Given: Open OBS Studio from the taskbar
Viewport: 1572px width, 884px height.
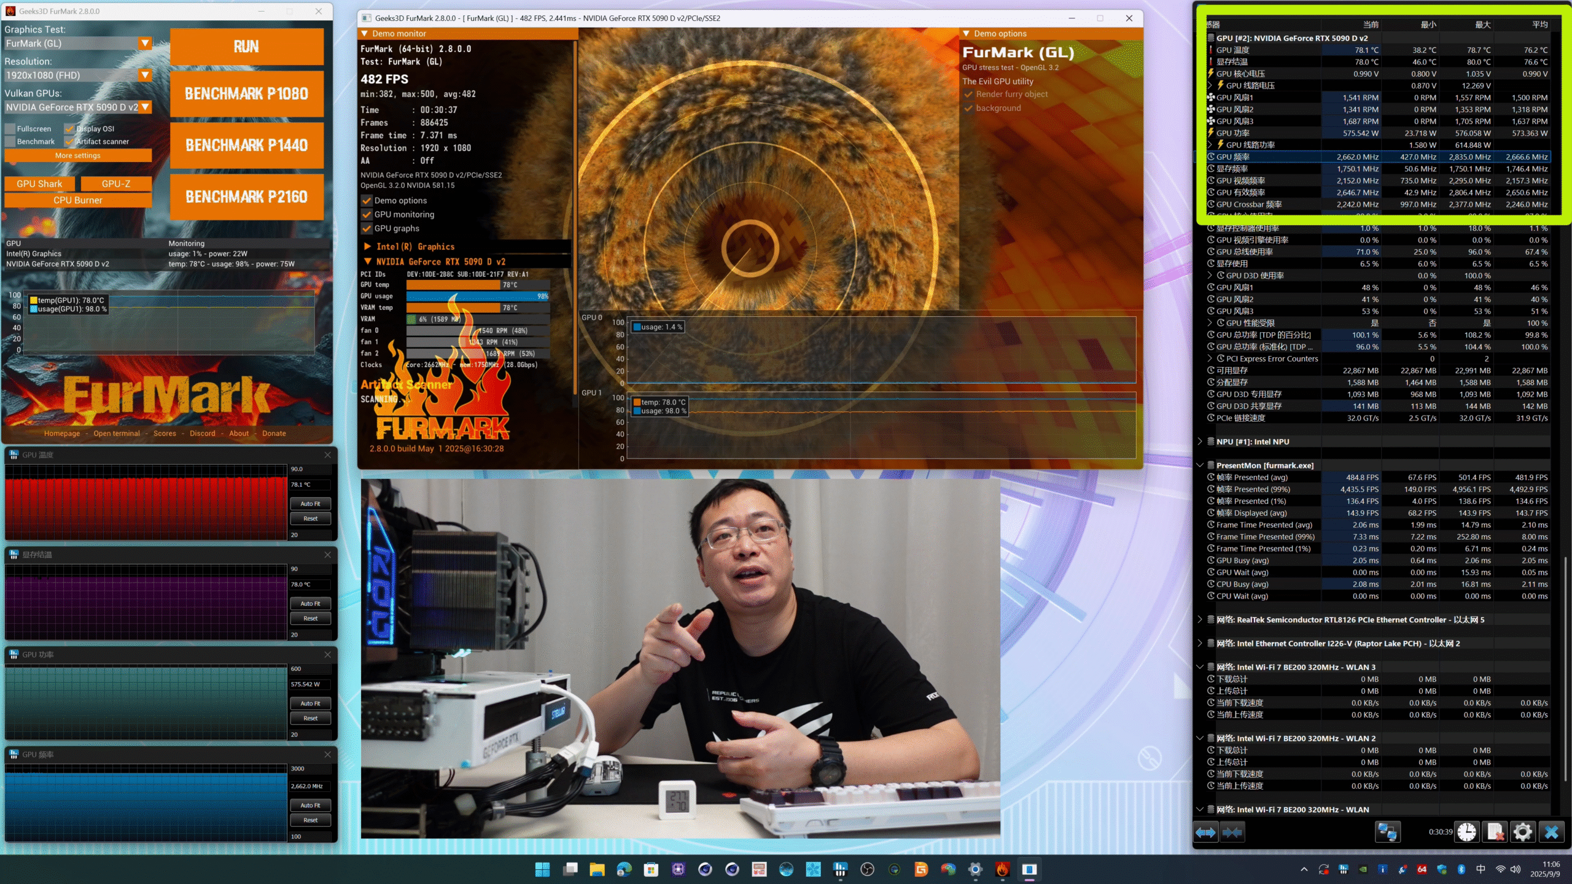Looking at the screenshot, I should pos(867,869).
